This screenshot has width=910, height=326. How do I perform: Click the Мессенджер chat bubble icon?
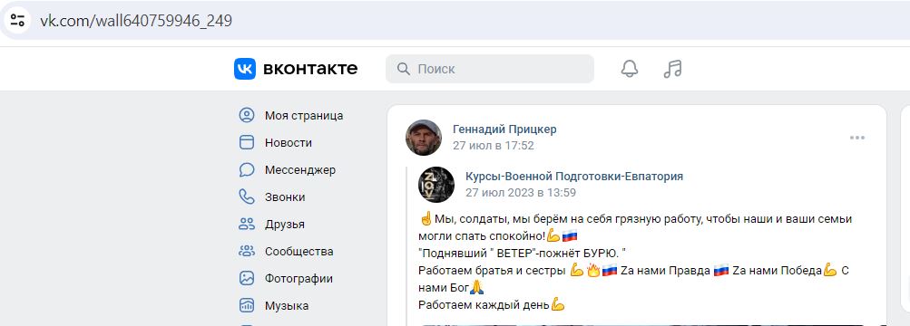click(247, 169)
